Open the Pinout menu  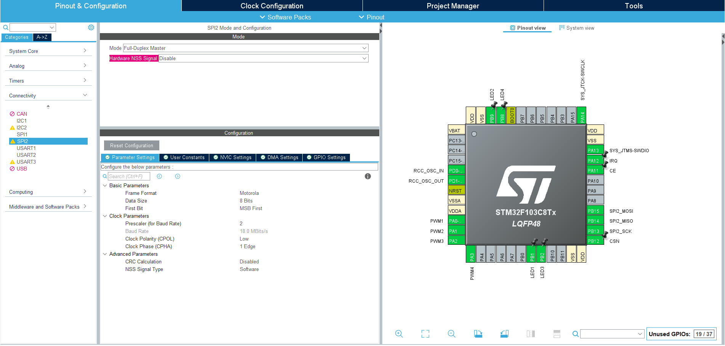[371, 17]
